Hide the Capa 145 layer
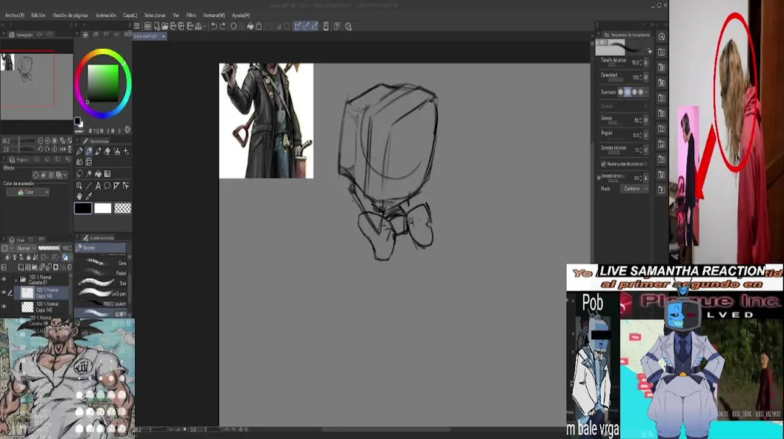Image resolution: width=784 pixels, height=439 pixels. click(4, 306)
